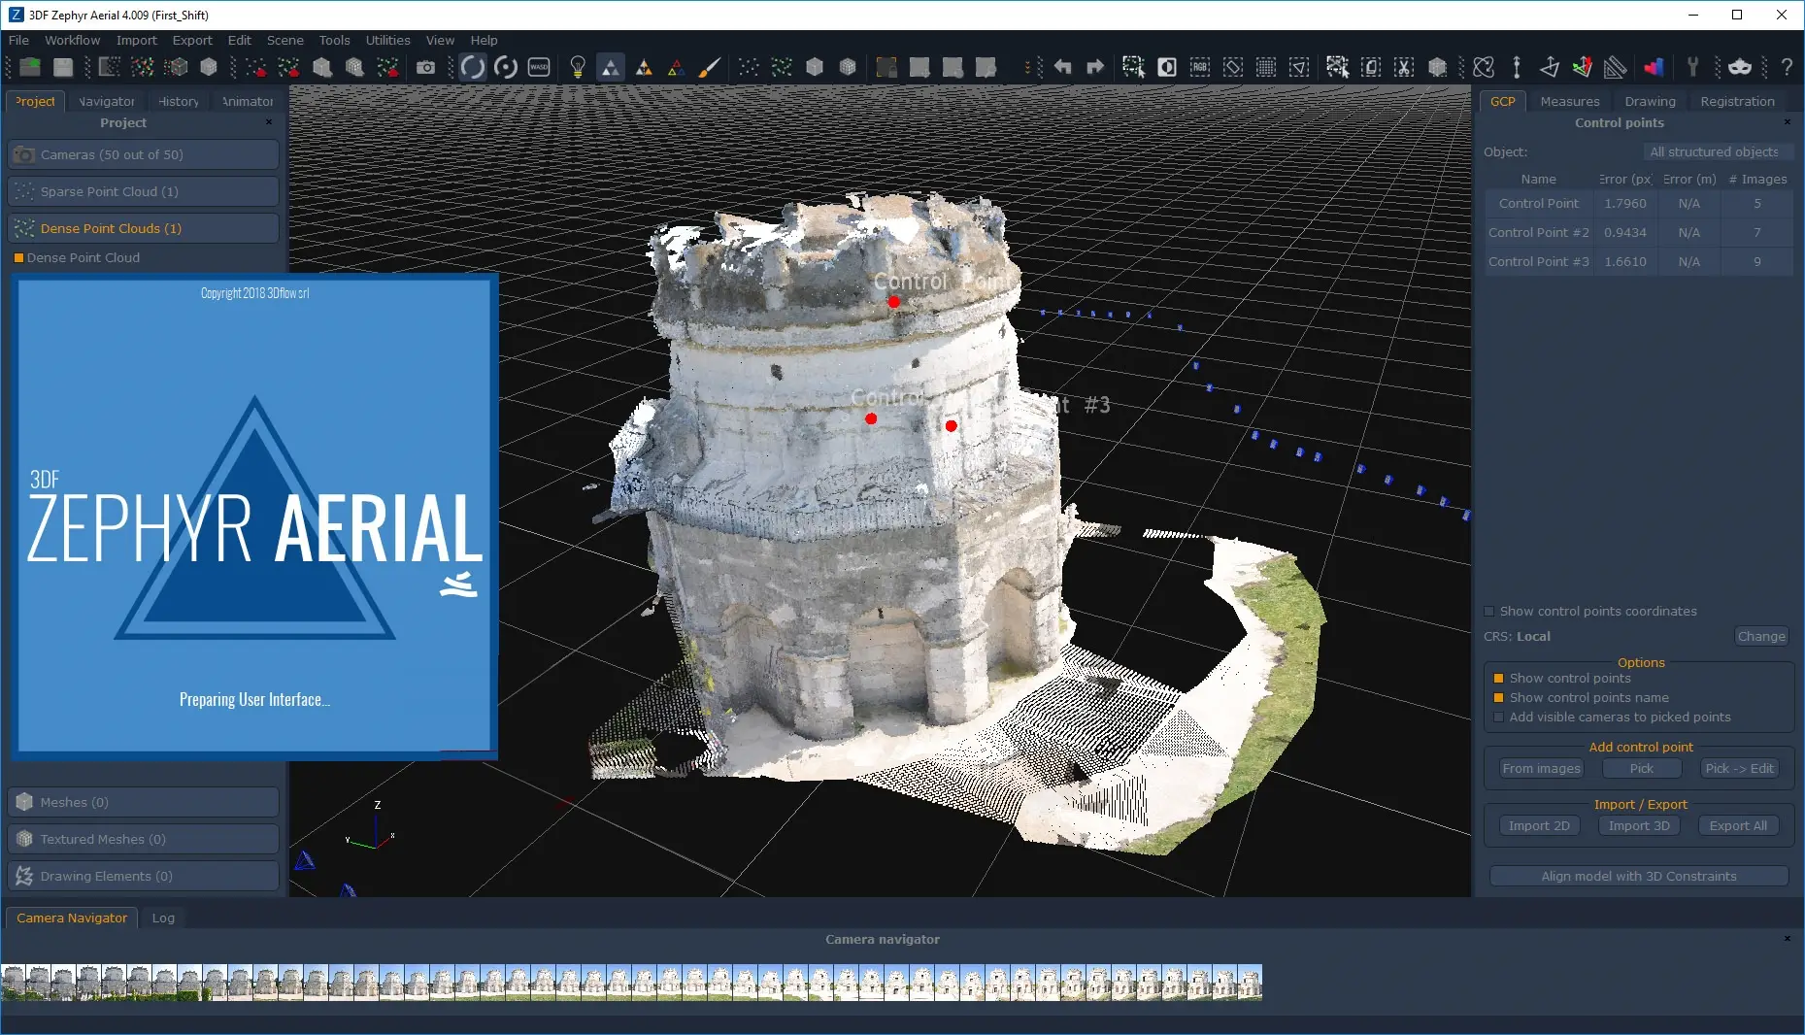Click Align model with 3D Constraints
The height and width of the screenshot is (1035, 1805).
(x=1639, y=877)
